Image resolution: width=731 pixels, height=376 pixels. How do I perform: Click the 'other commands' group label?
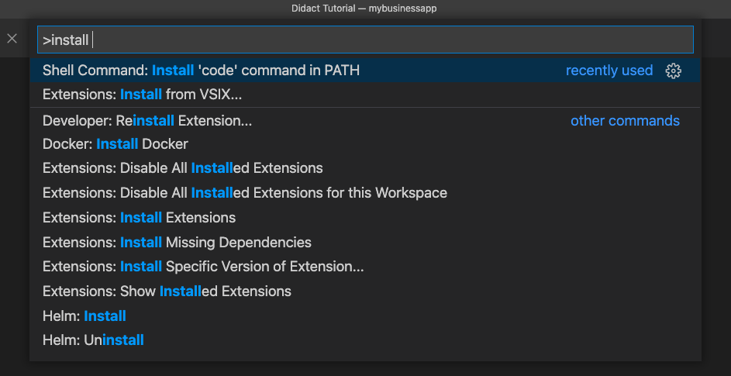(x=625, y=121)
